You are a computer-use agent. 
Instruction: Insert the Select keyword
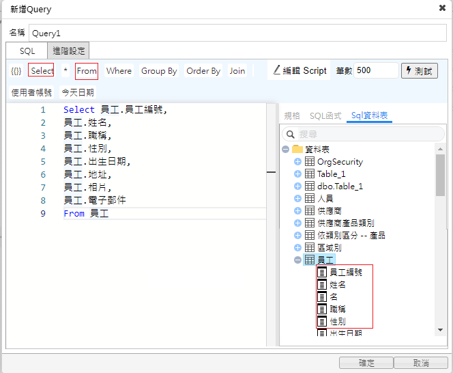41,70
